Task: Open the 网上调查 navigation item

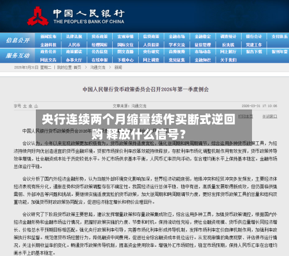Action: click(x=151, y=60)
